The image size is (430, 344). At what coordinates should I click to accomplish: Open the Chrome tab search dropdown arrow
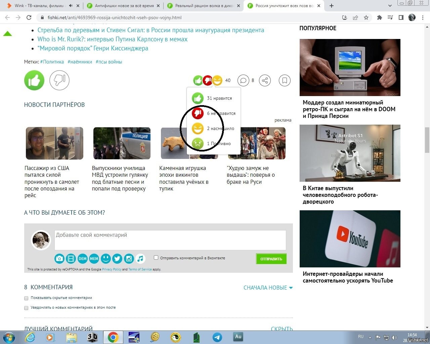point(390,6)
